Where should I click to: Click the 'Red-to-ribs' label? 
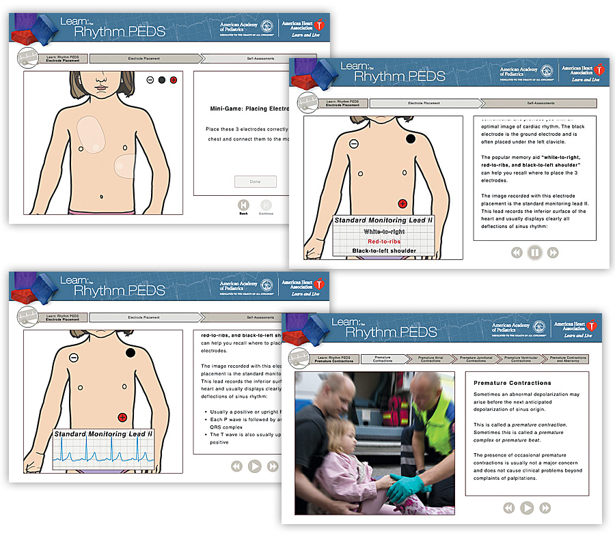(x=384, y=242)
